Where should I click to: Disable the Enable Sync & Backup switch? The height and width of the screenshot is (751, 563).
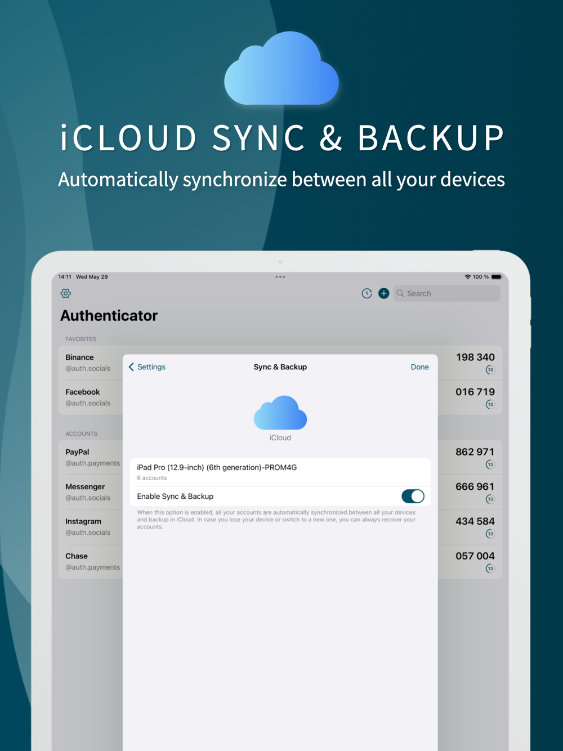(x=413, y=496)
